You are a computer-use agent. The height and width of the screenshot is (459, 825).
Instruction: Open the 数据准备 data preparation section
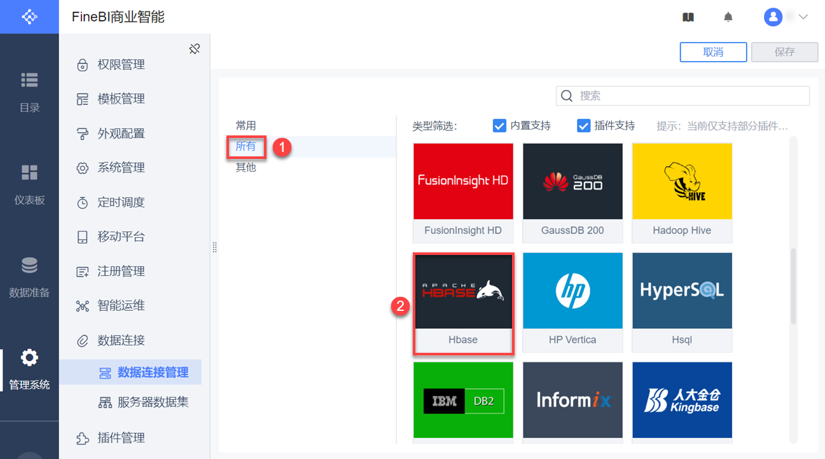[29, 277]
